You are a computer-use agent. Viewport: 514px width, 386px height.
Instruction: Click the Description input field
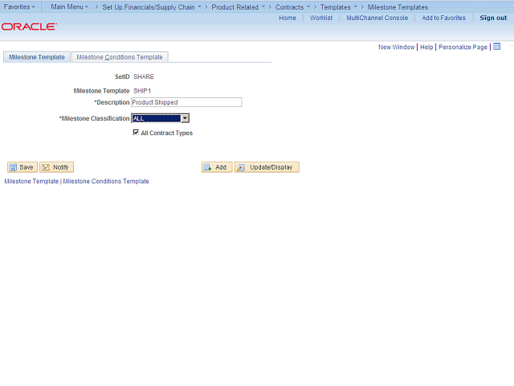186,102
